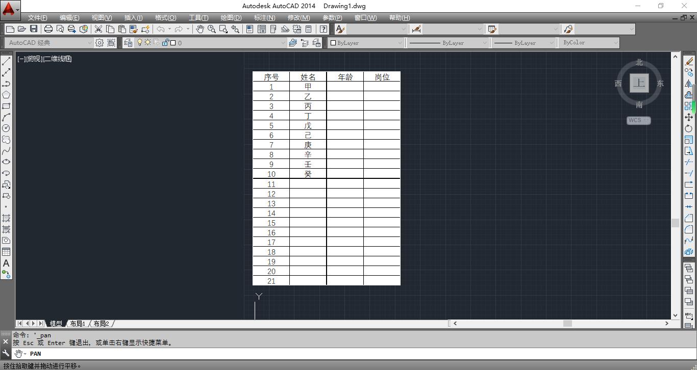Open the Layer Properties Manager icon
Screen dimensions: 697x370
(x=128, y=42)
